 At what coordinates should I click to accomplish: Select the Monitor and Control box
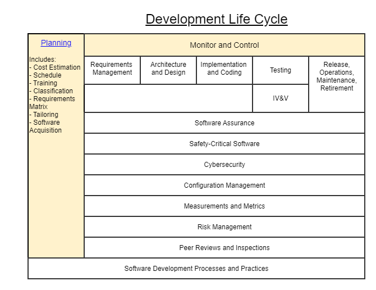tap(224, 45)
